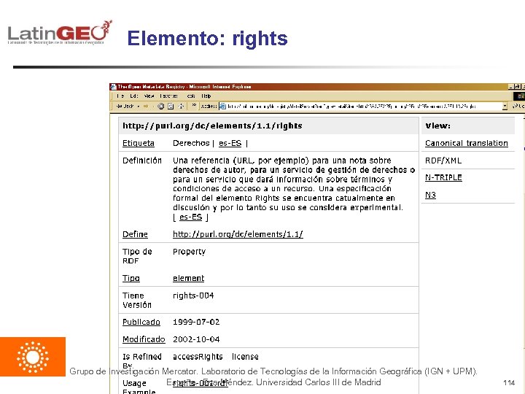This screenshot has height=394, width=525.
Task: Click the Elemento: rights slide title
Action: point(207,39)
